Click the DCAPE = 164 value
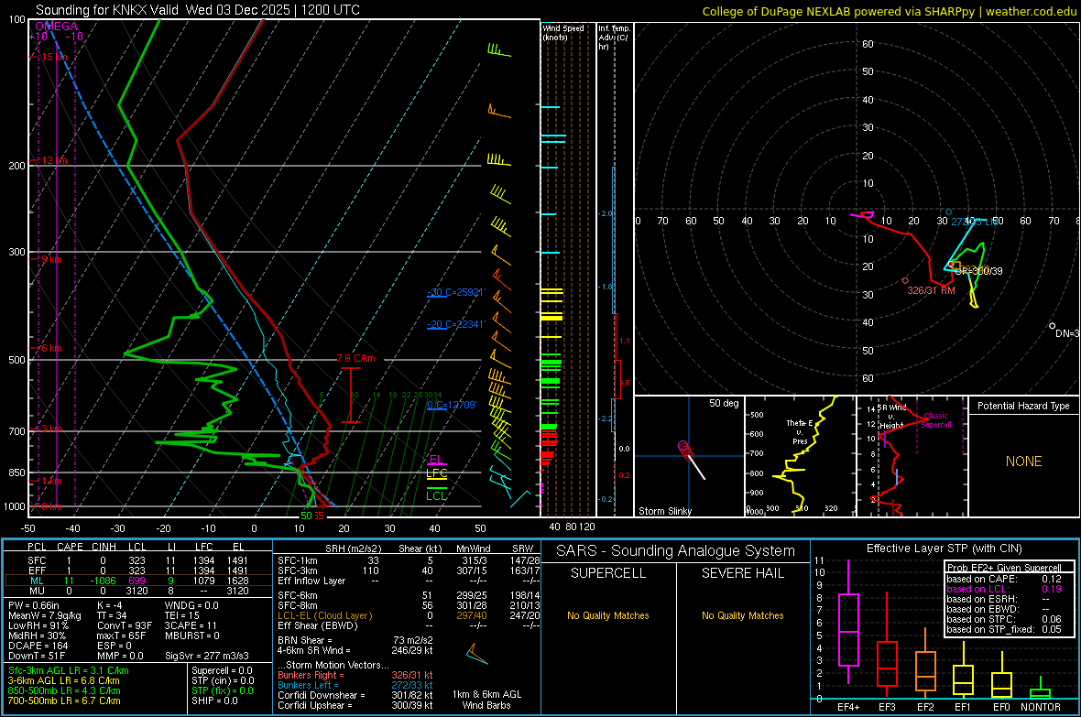Viewport: 1081px width, 717px height. point(38,646)
